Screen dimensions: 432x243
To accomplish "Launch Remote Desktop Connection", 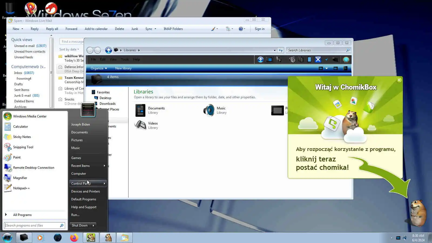I will click(35, 168).
